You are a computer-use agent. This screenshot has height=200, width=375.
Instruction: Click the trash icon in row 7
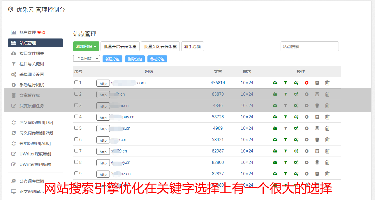(327, 151)
